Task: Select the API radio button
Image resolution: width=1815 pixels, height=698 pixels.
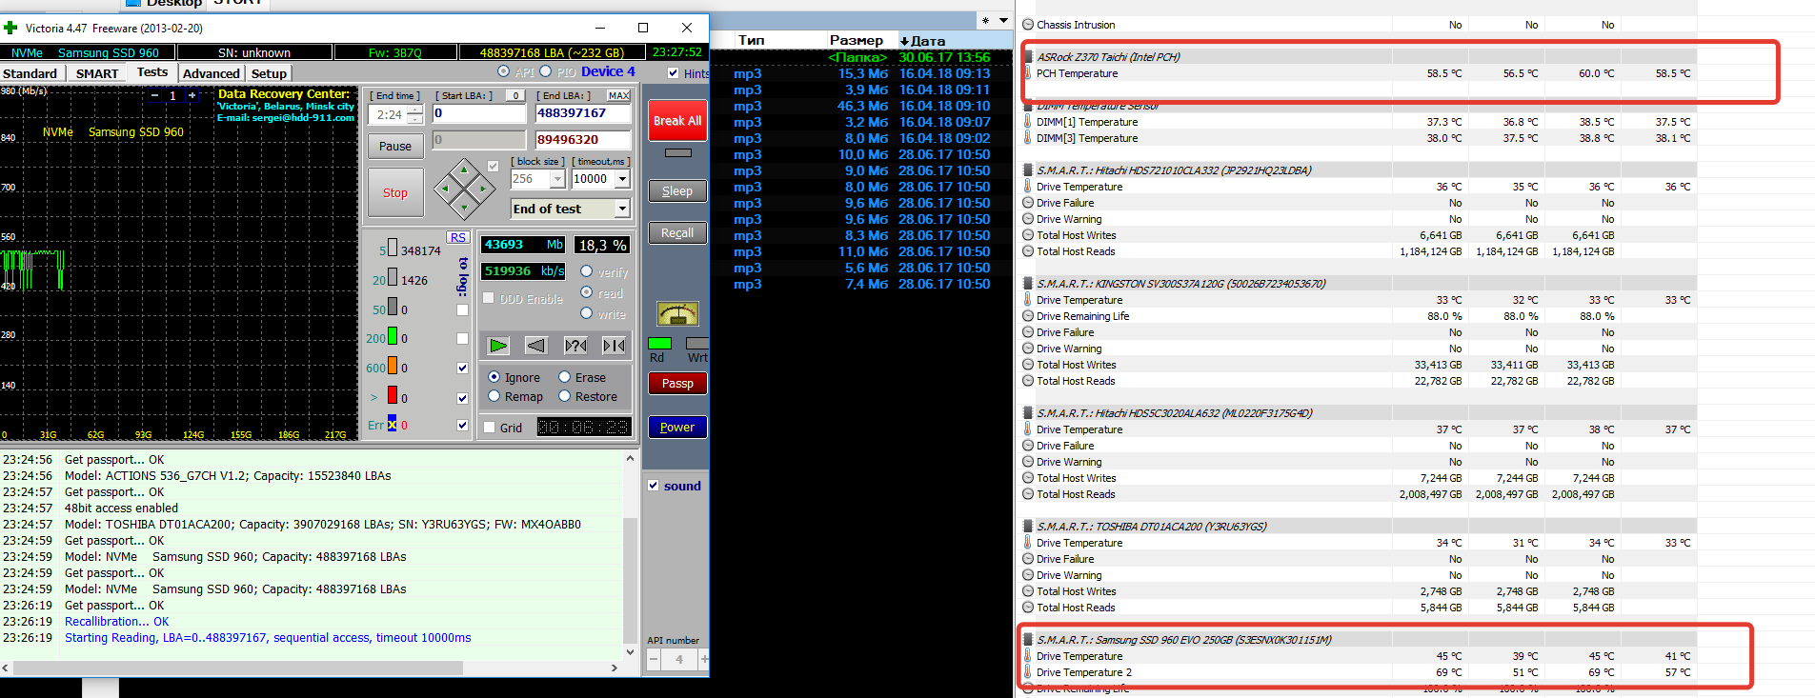Action: [x=503, y=71]
